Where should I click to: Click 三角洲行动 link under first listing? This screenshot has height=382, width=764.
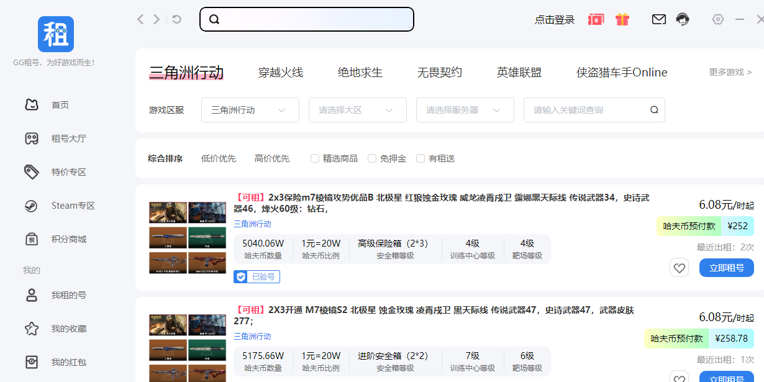point(252,224)
